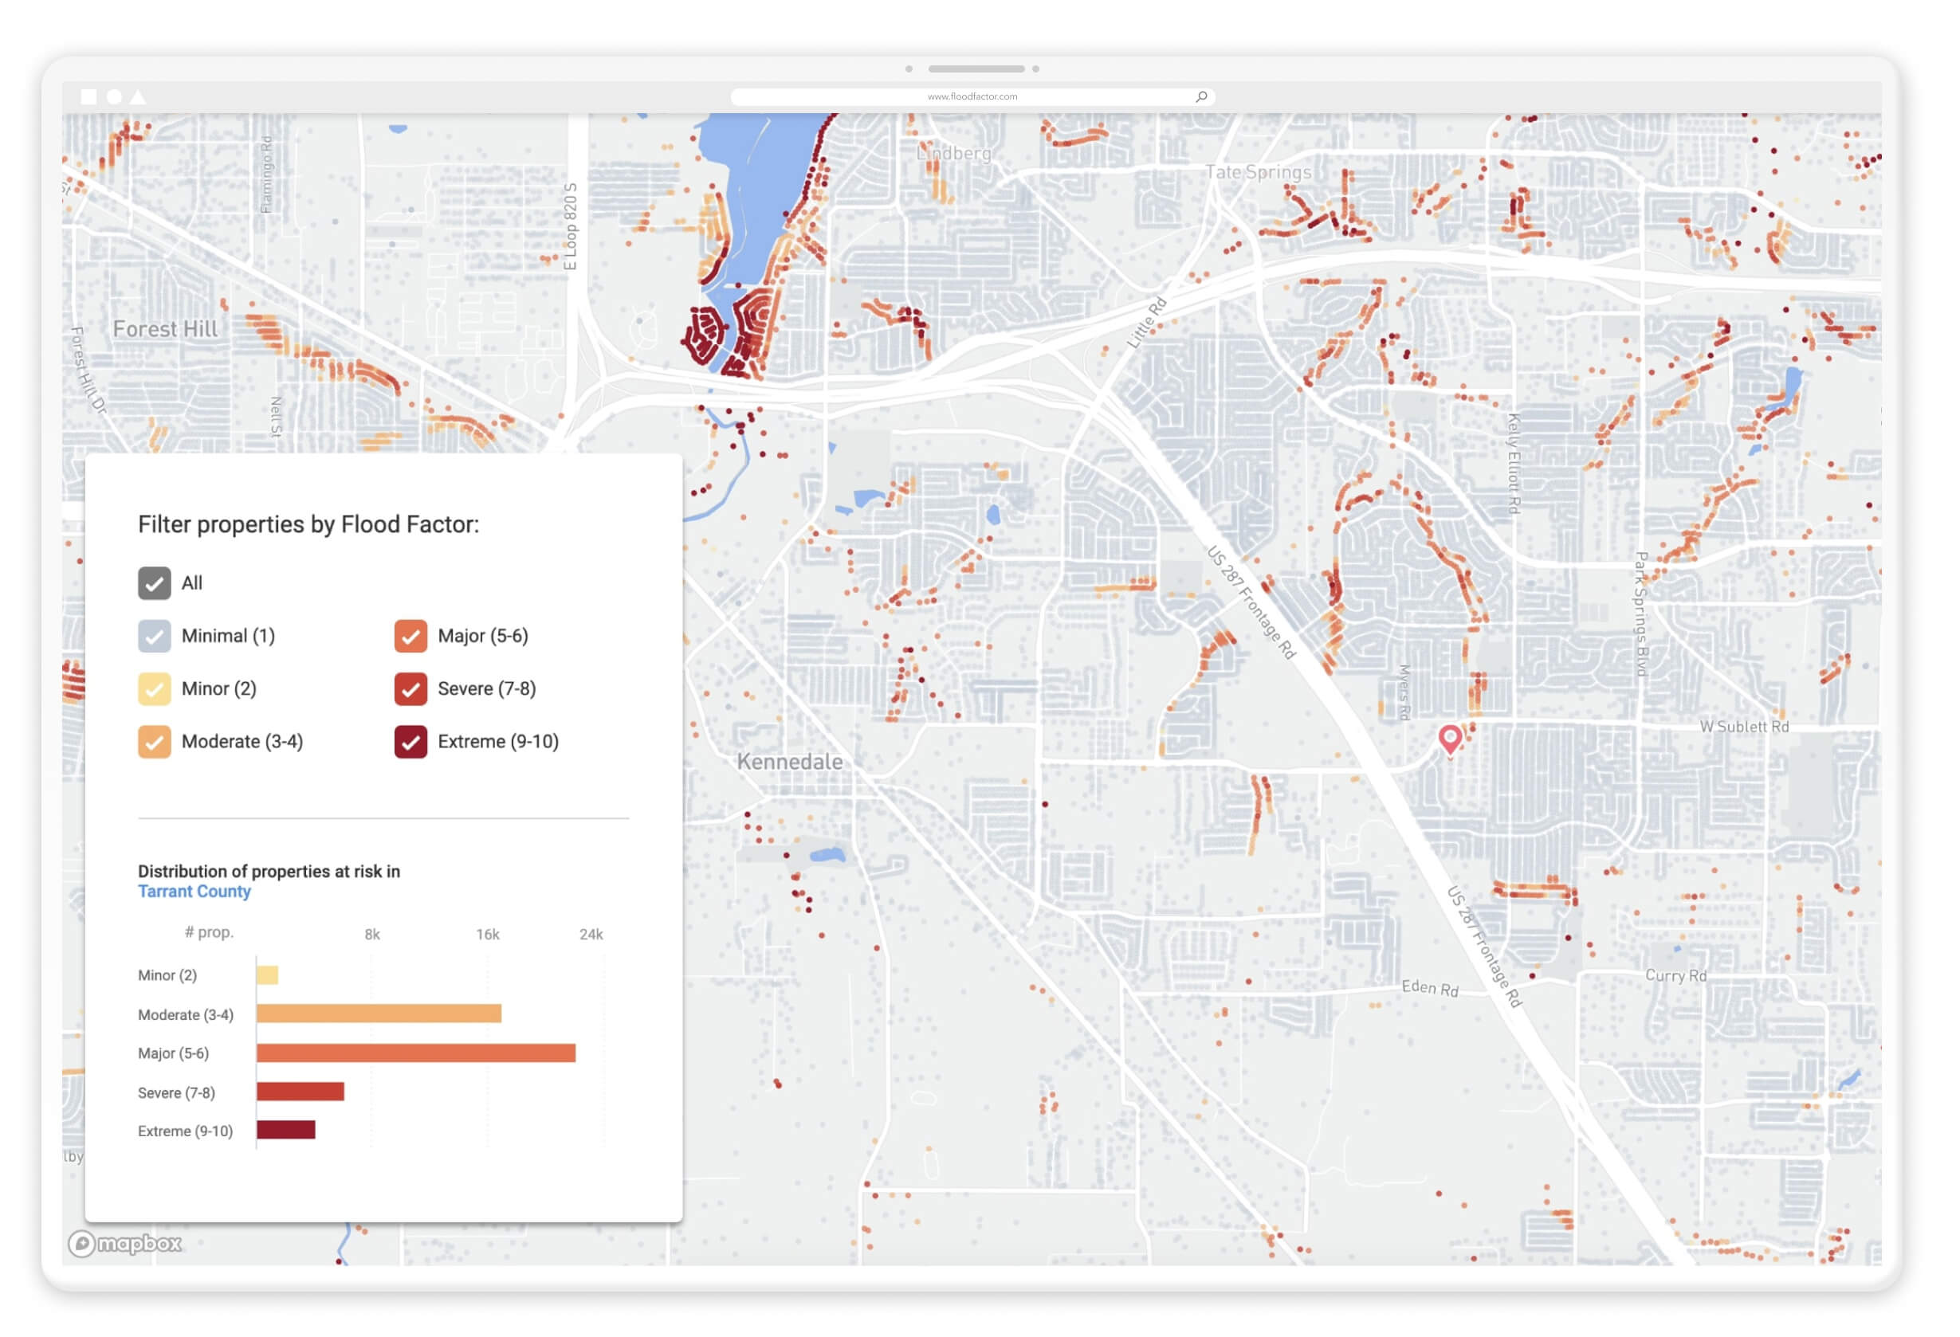Toggle the Minor (2) checkbox
The width and height of the screenshot is (1960, 1337).
[x=155, y=688]
